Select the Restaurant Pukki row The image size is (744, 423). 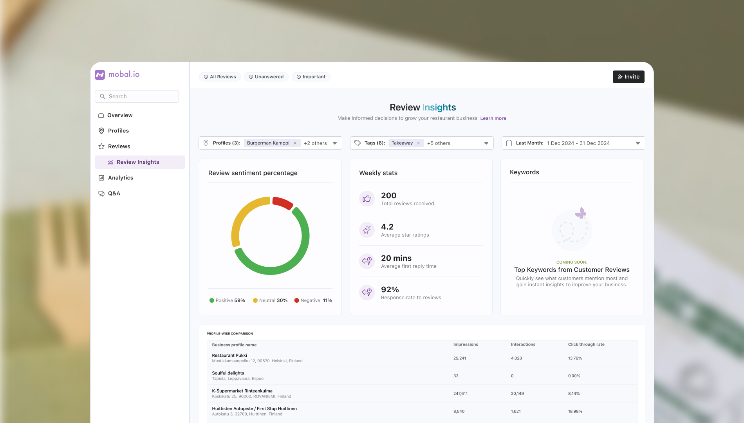click(x=422, y=358)
